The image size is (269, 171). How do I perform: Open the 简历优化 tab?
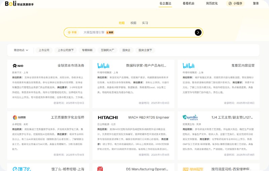coord(212,3)
